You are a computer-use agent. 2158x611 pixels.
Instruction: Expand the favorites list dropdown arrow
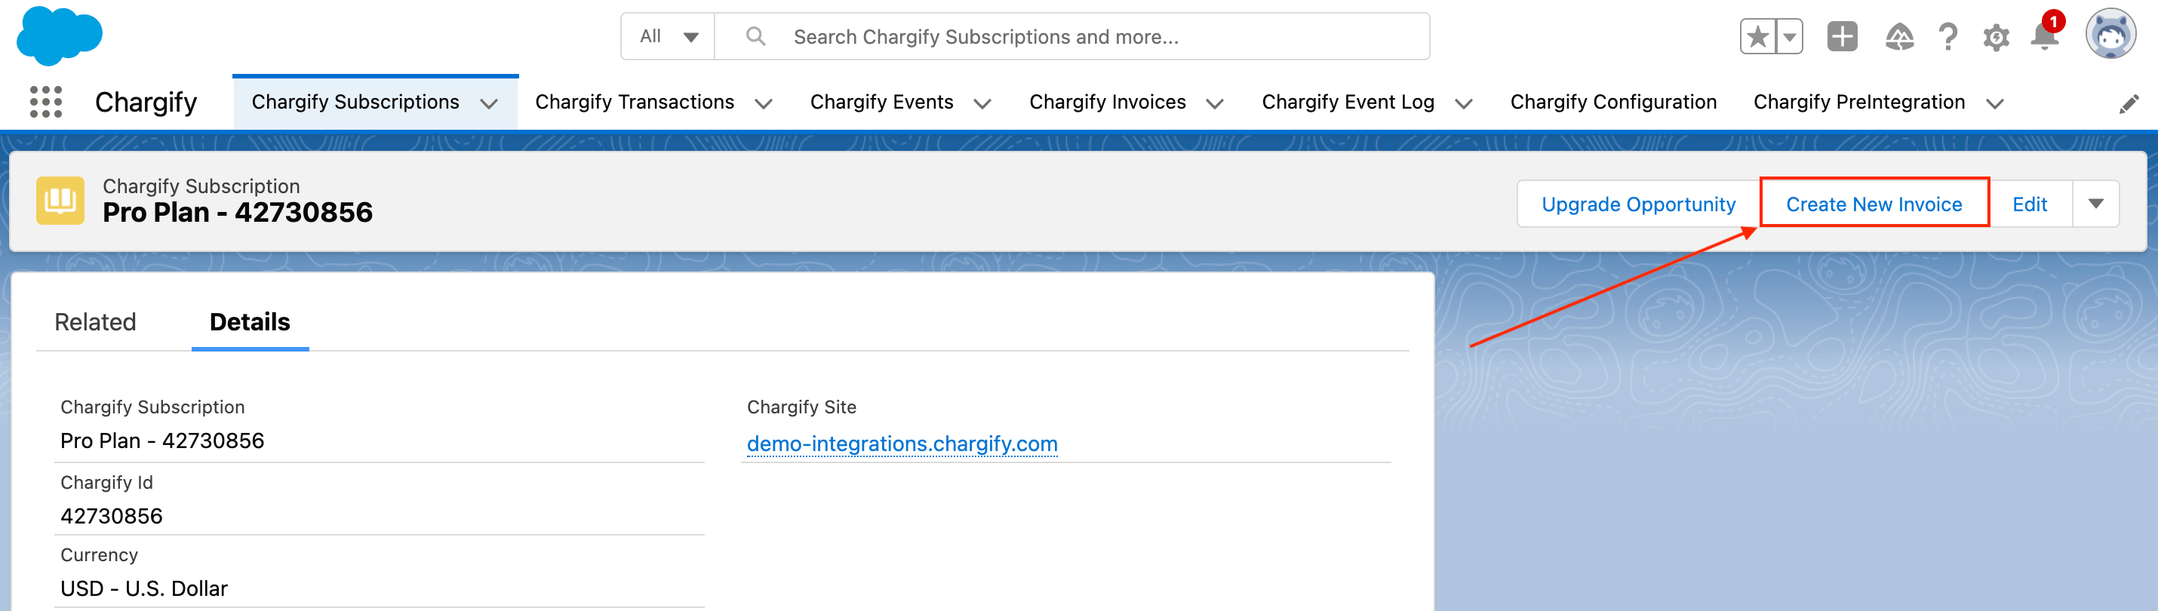click(x=1789, y=37)
